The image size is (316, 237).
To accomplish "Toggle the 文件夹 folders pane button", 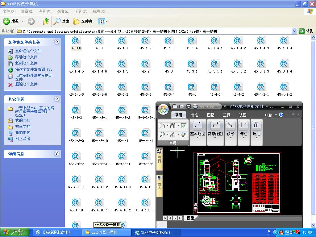I will (83, 21).
